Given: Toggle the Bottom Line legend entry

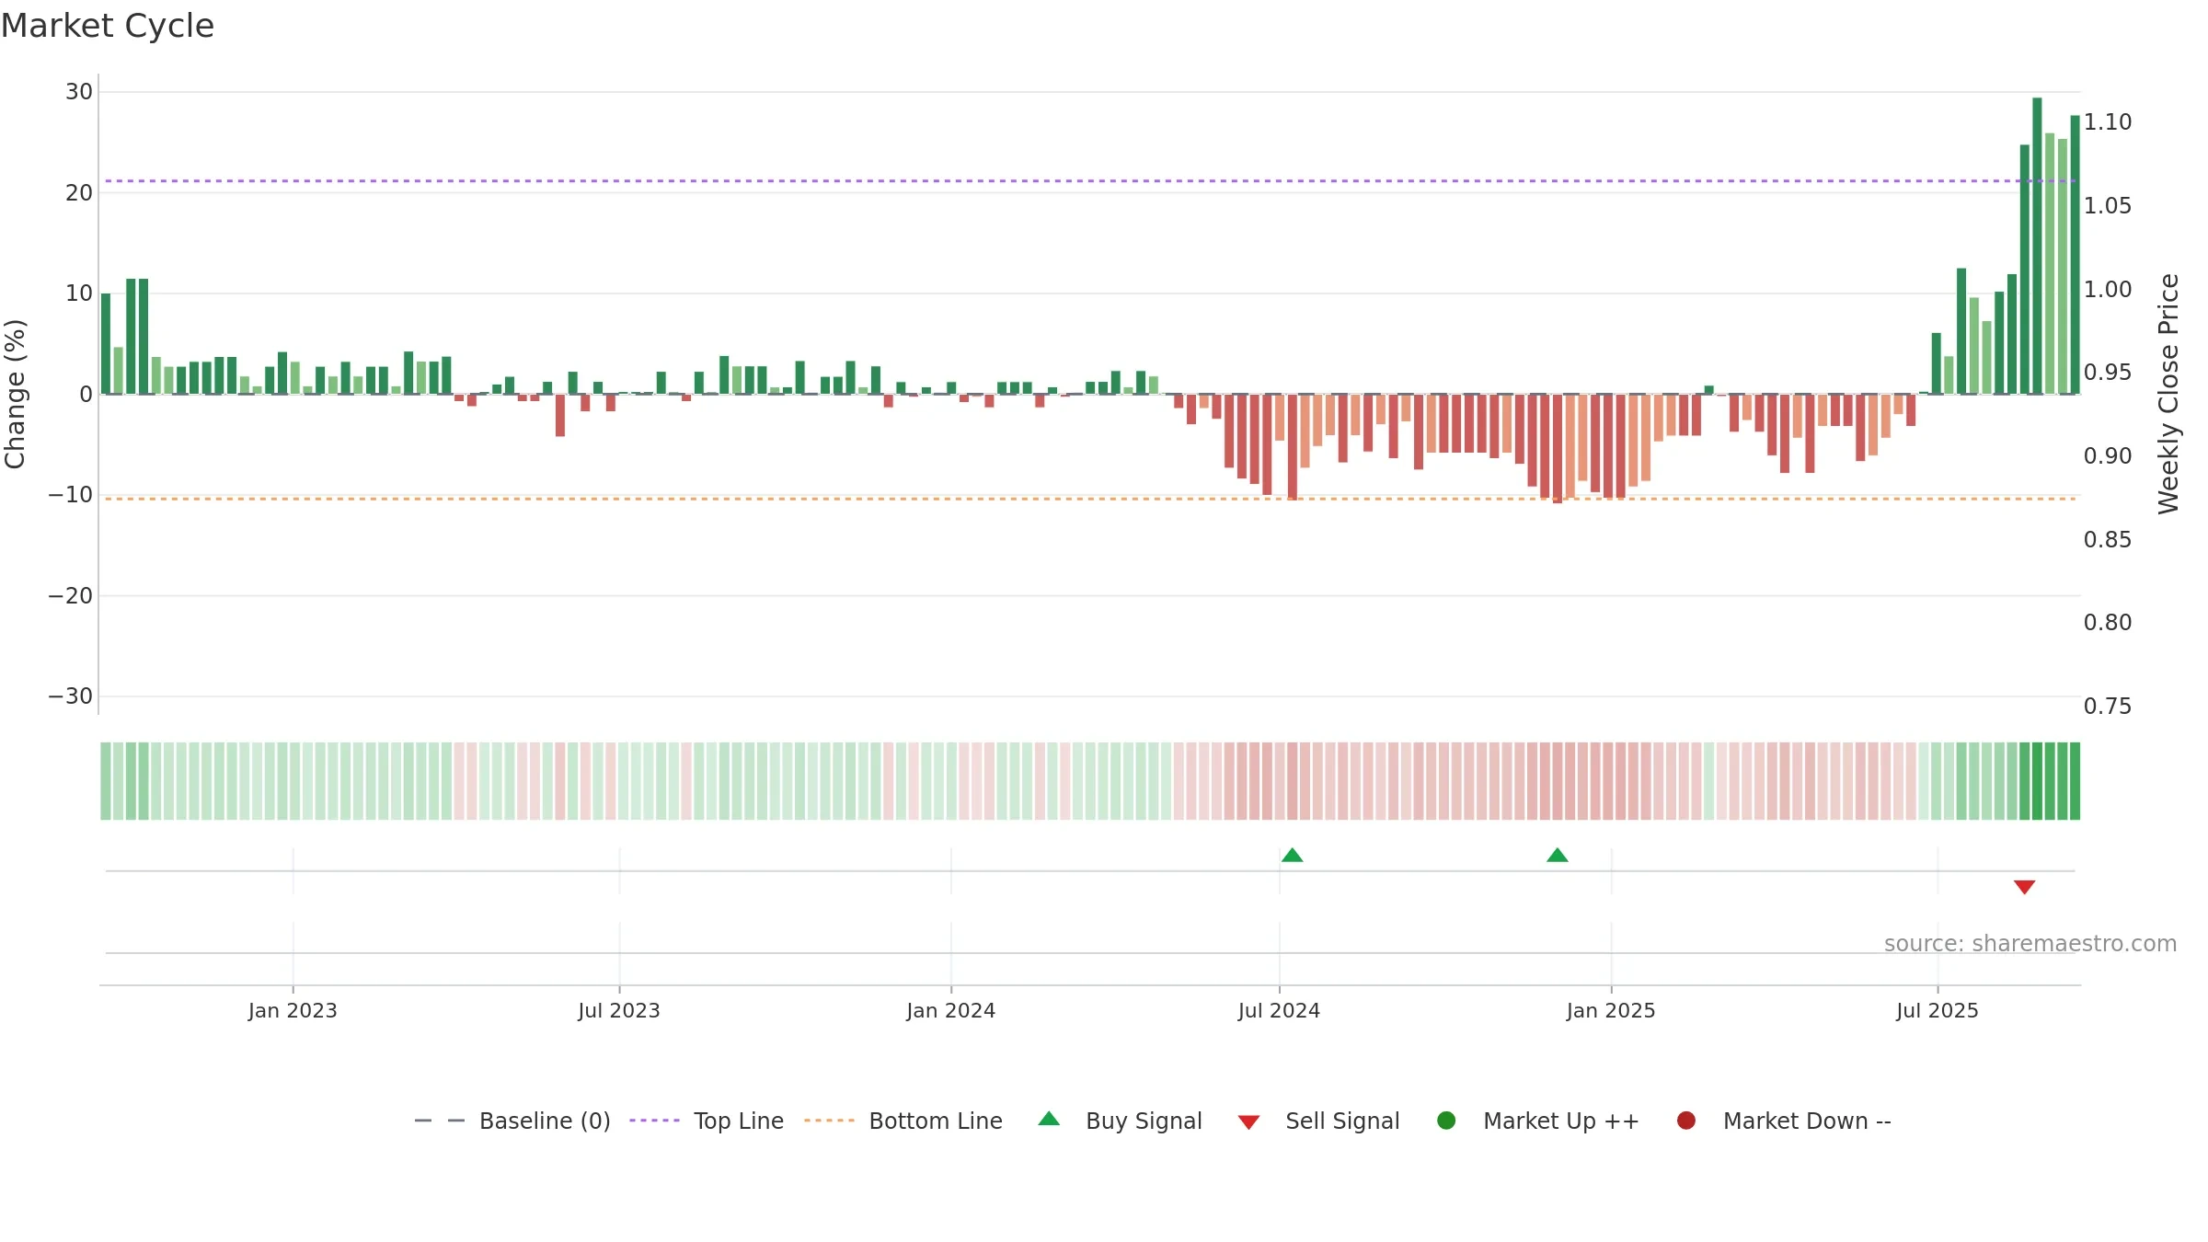Looking at the screenshot, I should (x=903, y=1121).
